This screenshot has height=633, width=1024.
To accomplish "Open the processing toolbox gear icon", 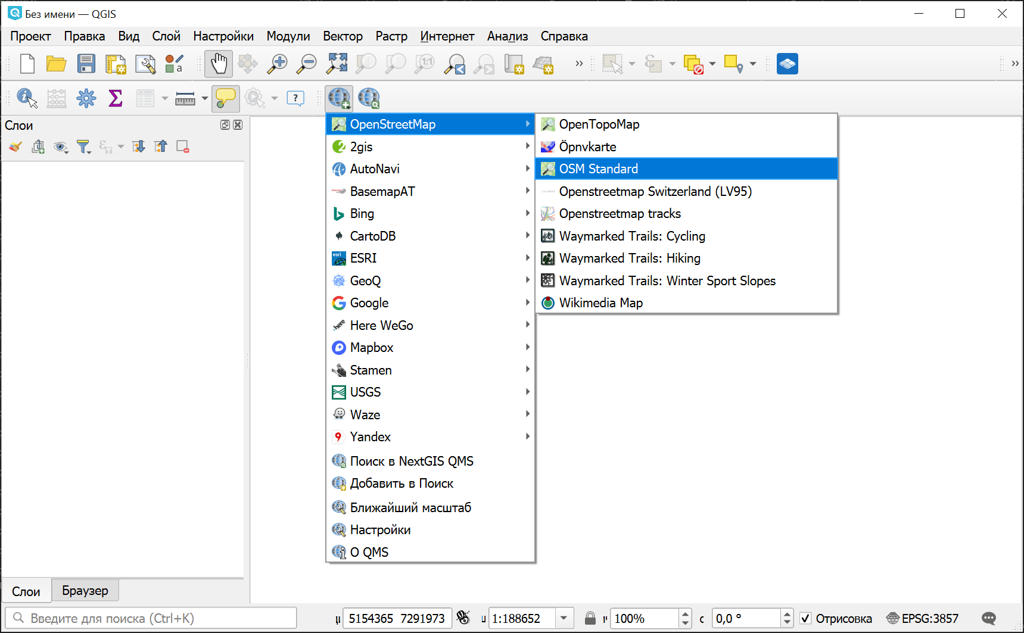I will tap(86, 98).
